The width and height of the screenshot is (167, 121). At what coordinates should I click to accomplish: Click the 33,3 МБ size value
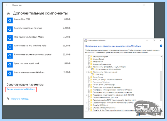[67, 55]
